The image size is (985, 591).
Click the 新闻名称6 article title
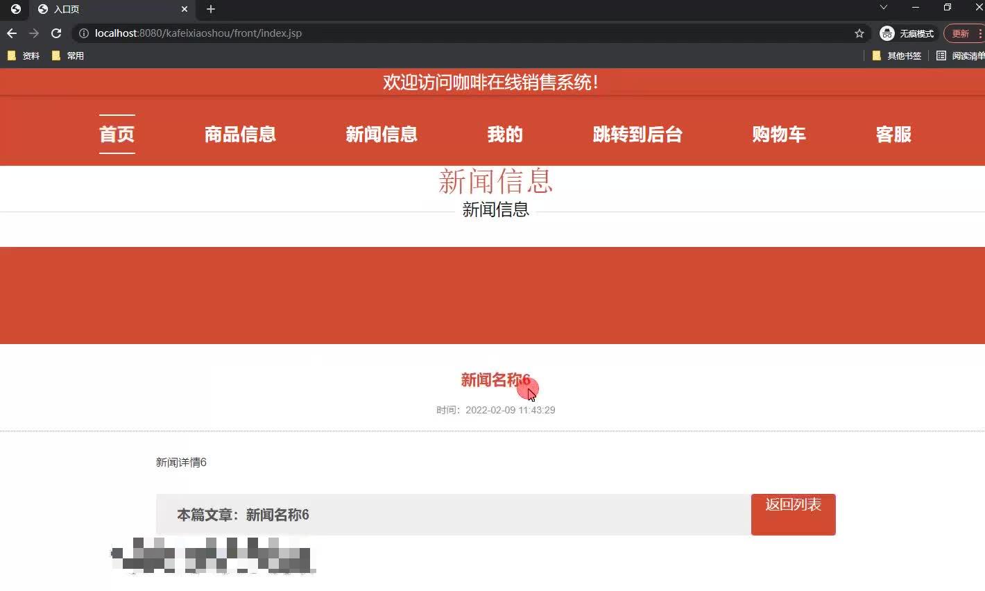pos(495,379)
